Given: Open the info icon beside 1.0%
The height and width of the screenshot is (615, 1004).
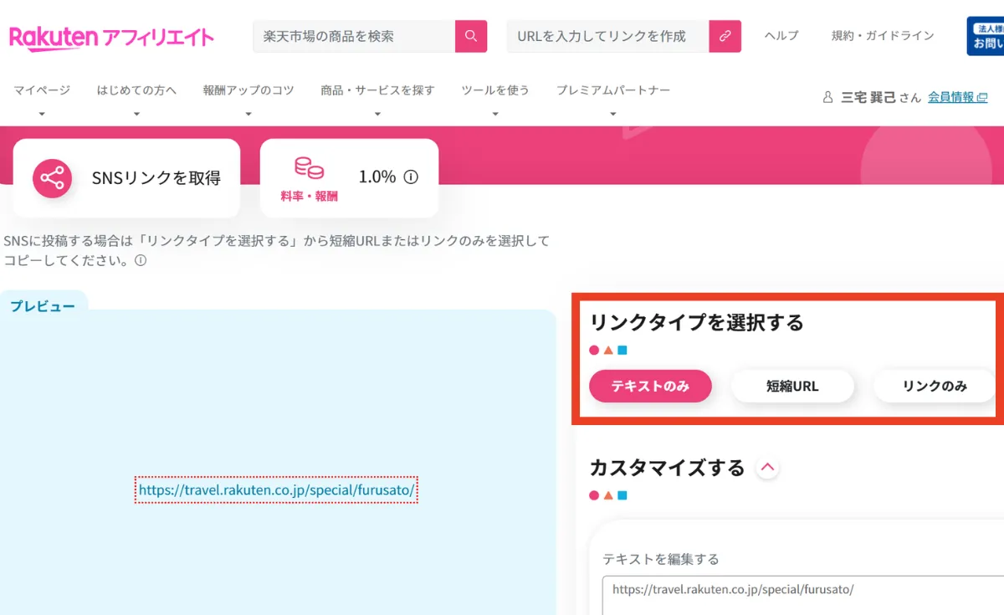Looking at the screenshot, I should 411,177.
